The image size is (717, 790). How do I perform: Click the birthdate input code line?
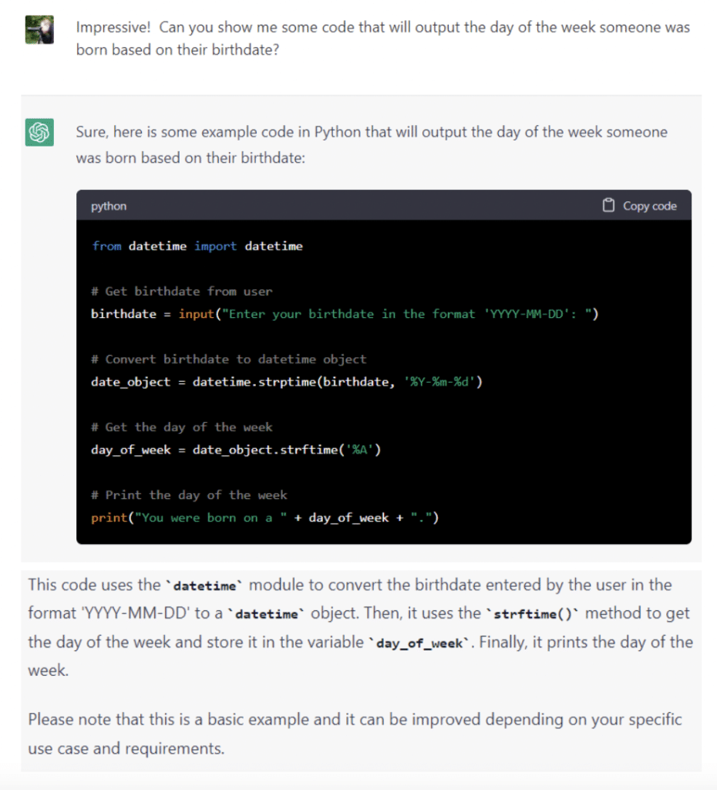pos(344,314)
